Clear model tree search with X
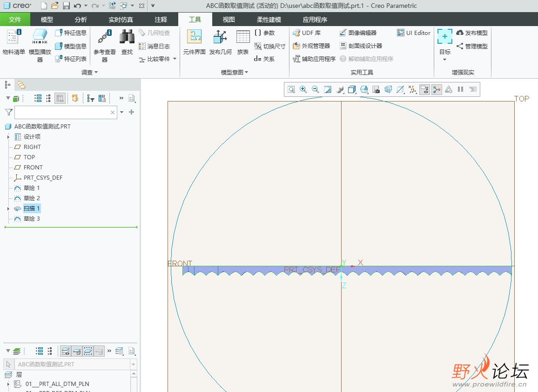The width and height of the screenshot is (538, 392). pos(113,112)
